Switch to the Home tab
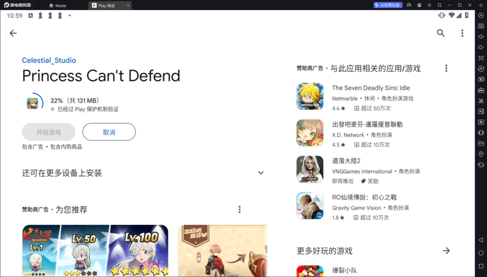 click(x=58, y=5)
